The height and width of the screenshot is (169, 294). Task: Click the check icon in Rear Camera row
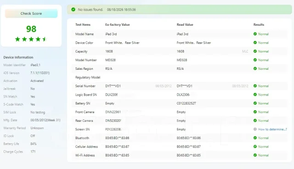pos(255,120)
